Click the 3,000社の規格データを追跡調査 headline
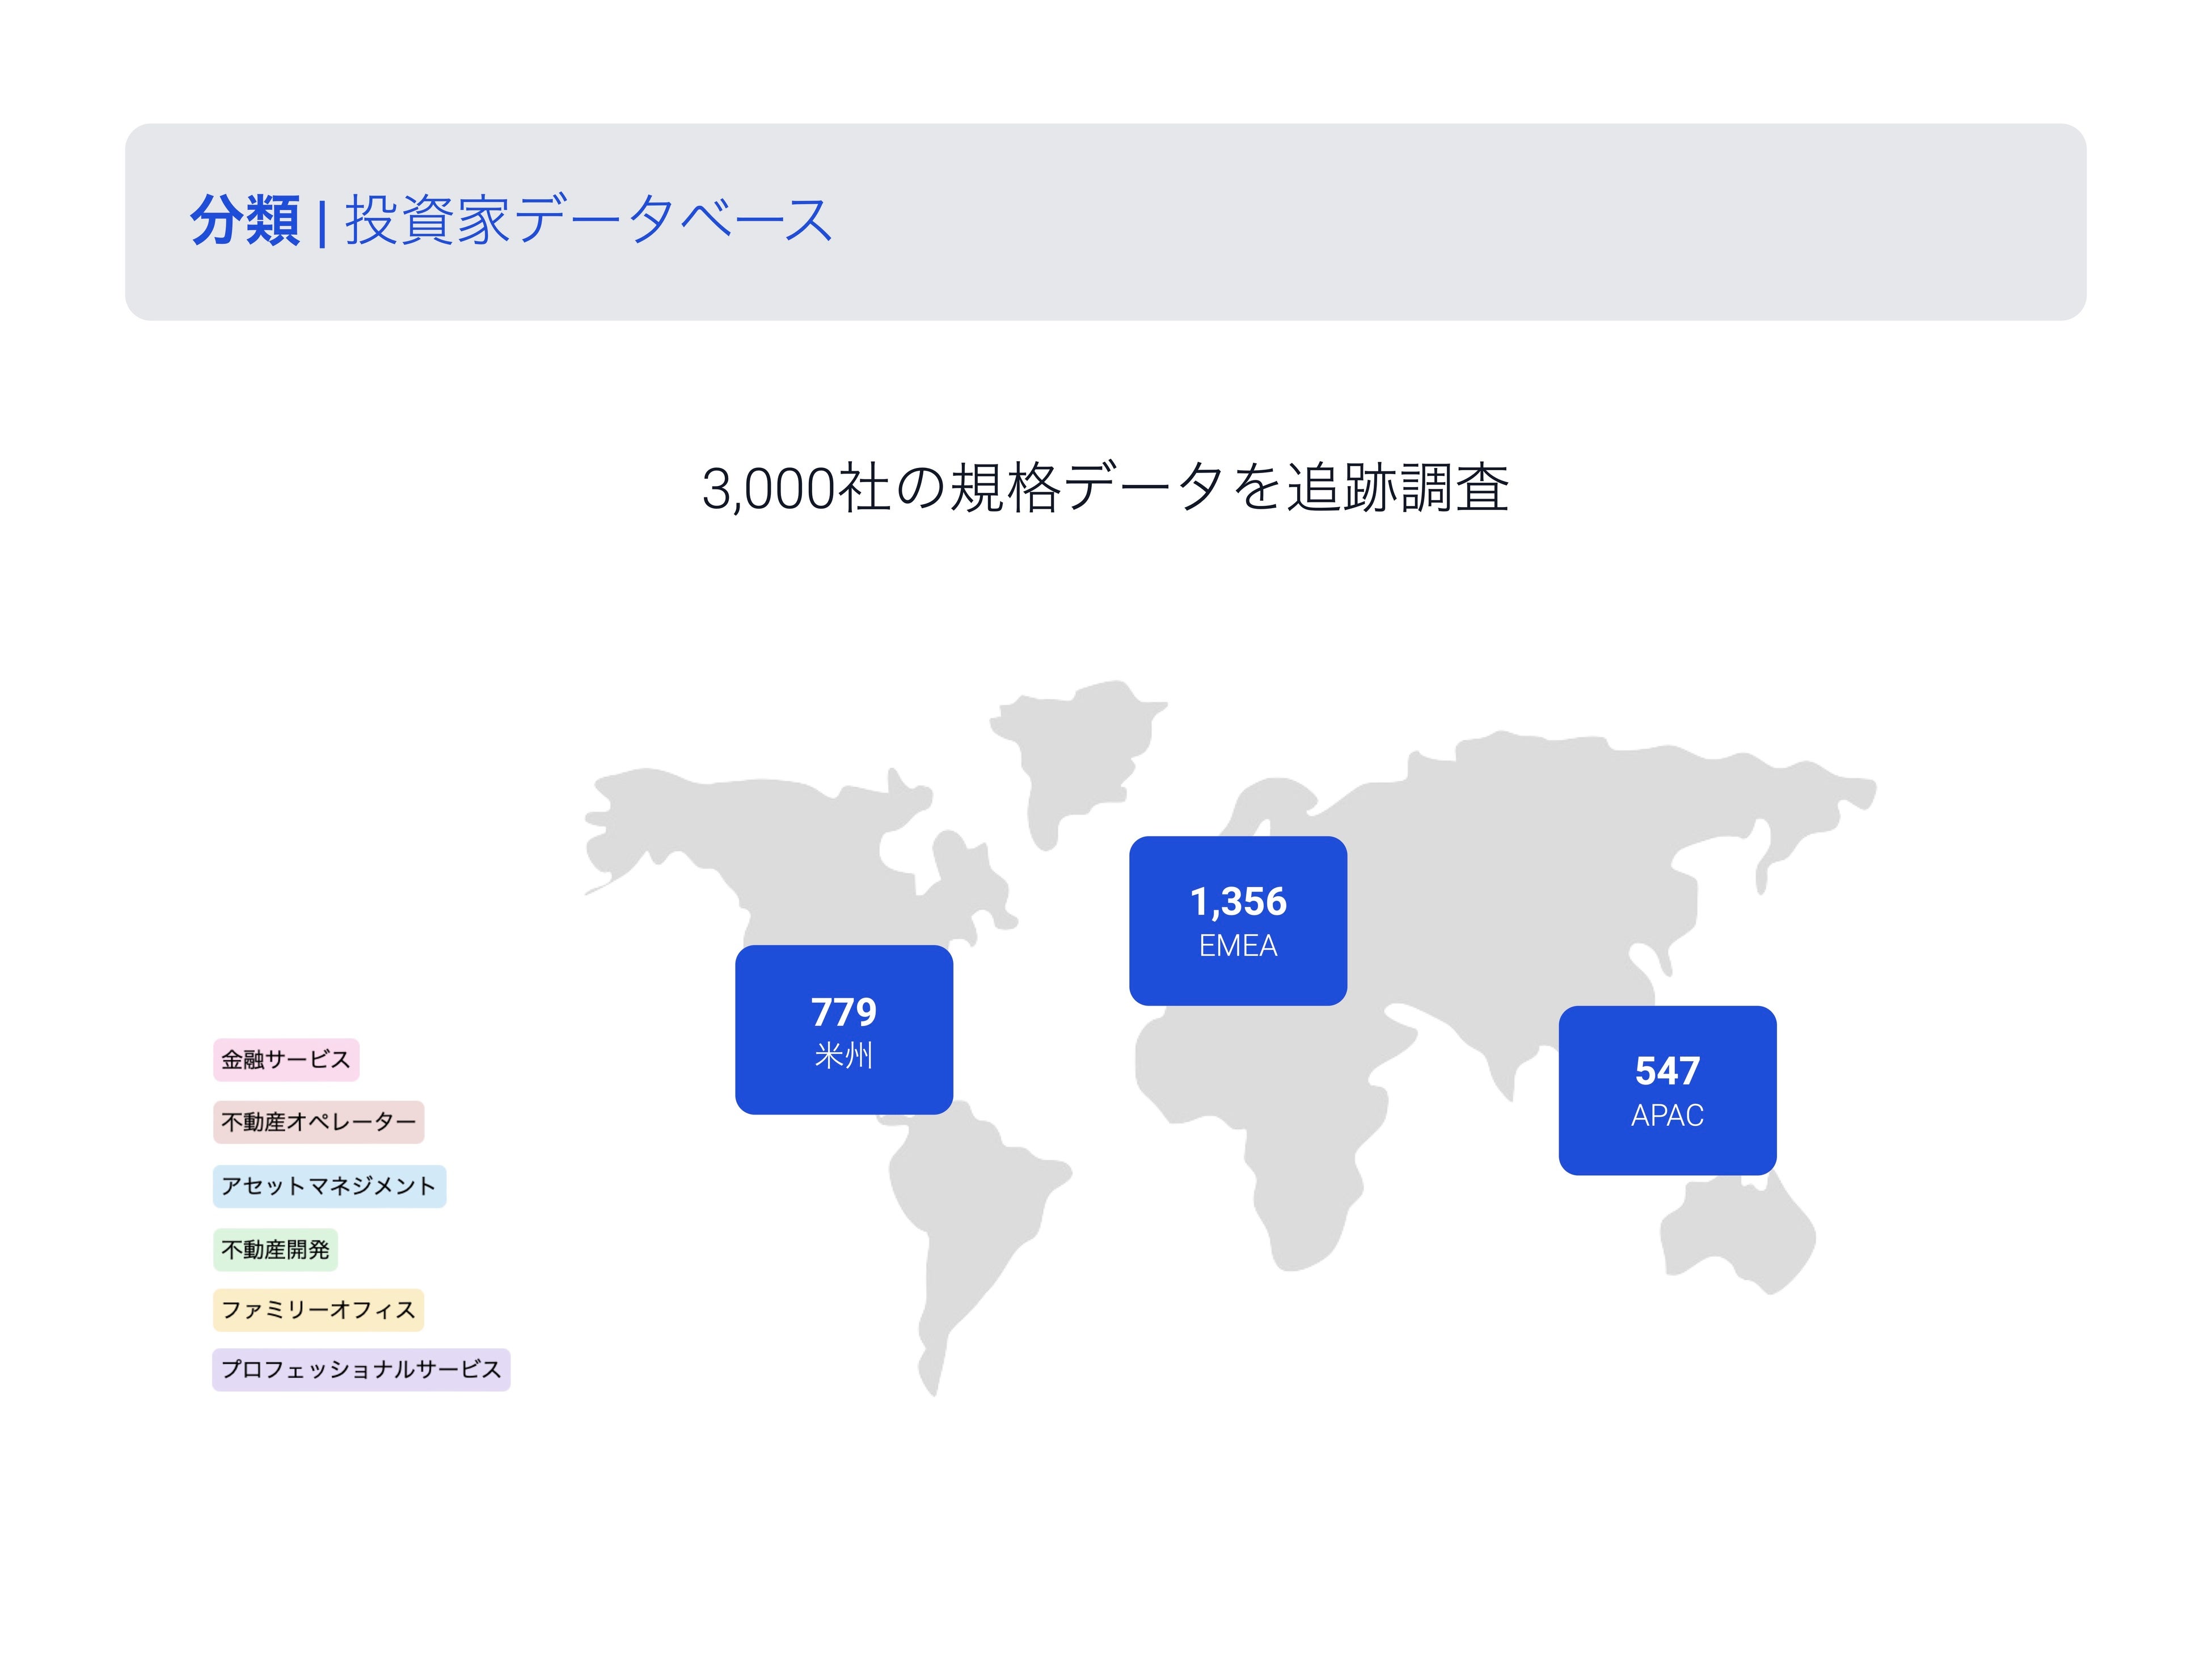 coord(1105,489)
